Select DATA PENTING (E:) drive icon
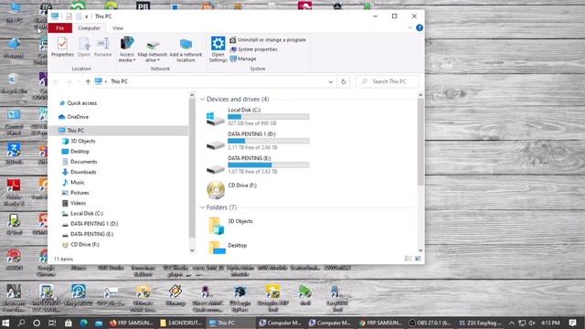This screenshot has width=585, height=329. 216,169
